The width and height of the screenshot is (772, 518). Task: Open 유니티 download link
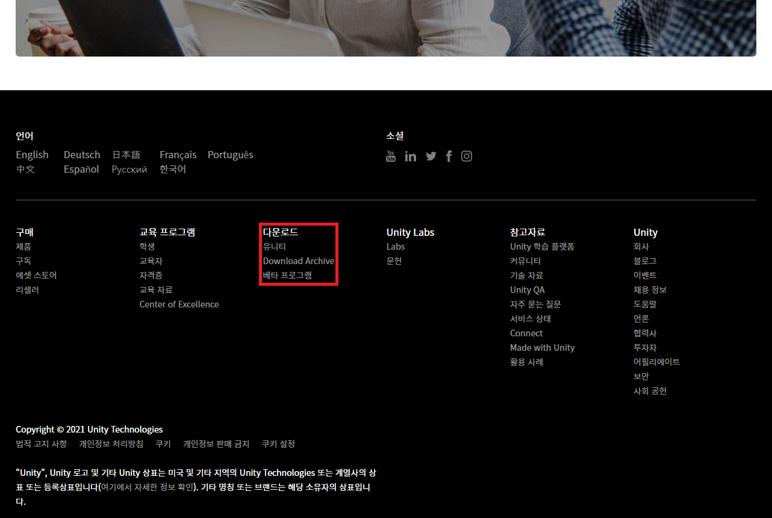[x=275, y=247]
